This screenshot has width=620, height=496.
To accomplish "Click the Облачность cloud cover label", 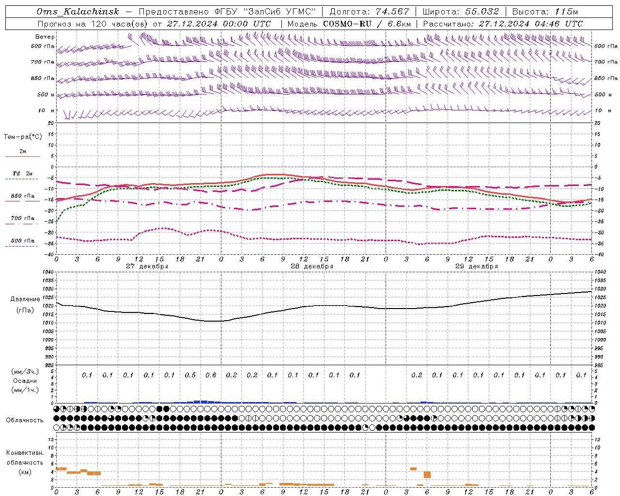I will coord(25,420).
